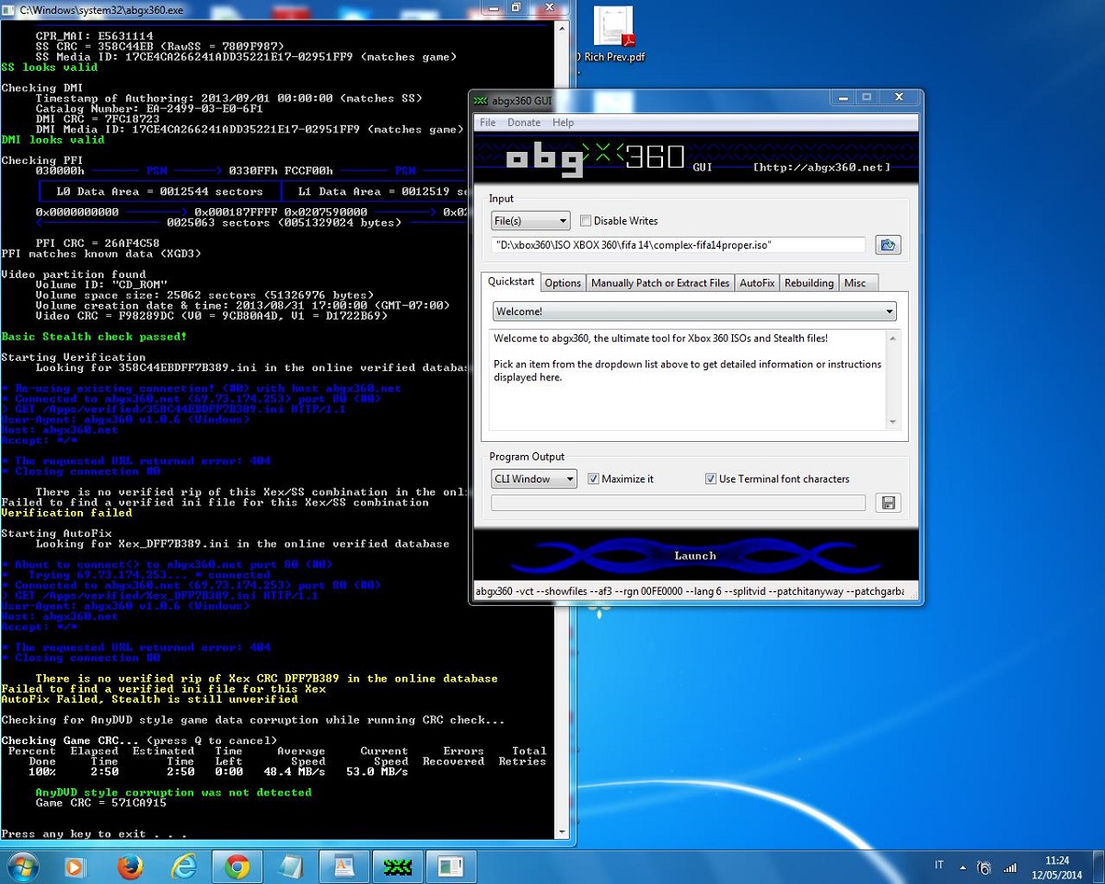This screenshot has width=1105, height=884.
Task: Click the program output filename field
Action: point(679,503)
